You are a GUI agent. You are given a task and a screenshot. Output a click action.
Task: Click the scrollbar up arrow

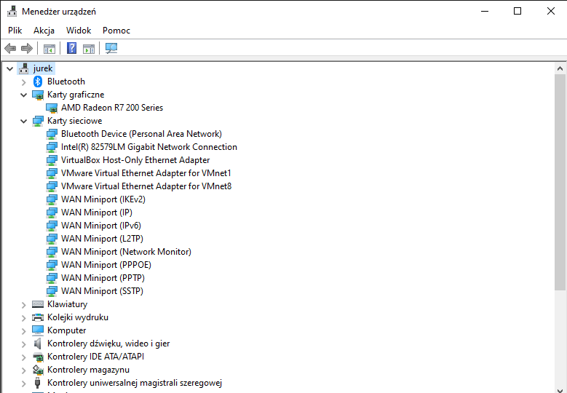pos(560,68)
